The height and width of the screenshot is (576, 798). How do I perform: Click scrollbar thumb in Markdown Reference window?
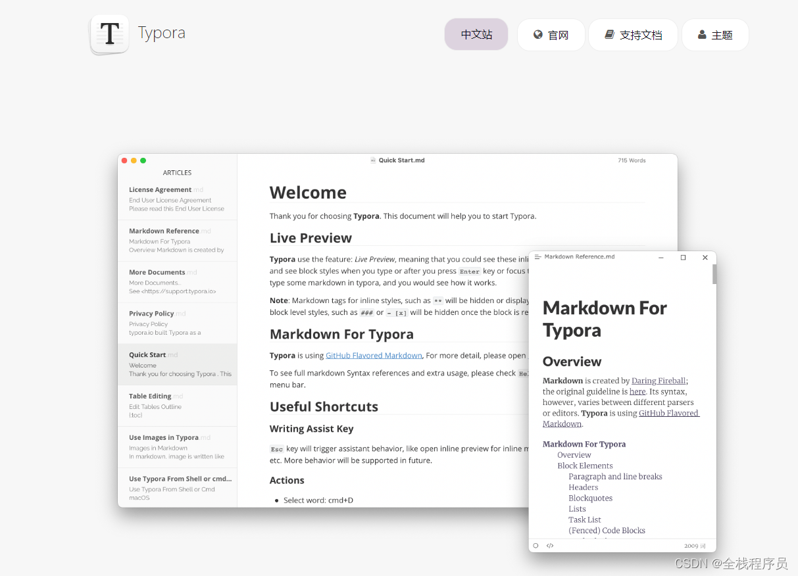pyautogui.click(x=714, y=274)
